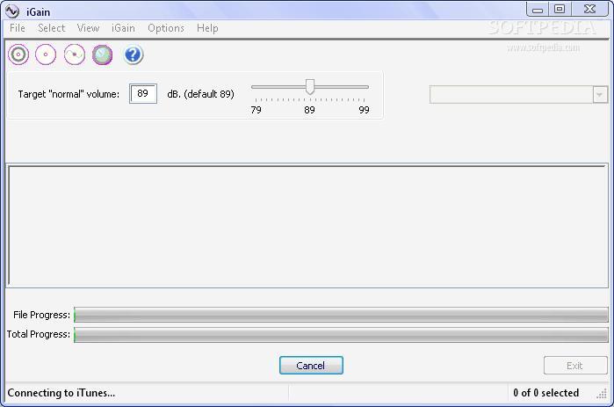Image resolution: width=614 pixels, height=407 pixels.
Task: Click the disc icon with the thick dark ring
Action: (18, 55)
